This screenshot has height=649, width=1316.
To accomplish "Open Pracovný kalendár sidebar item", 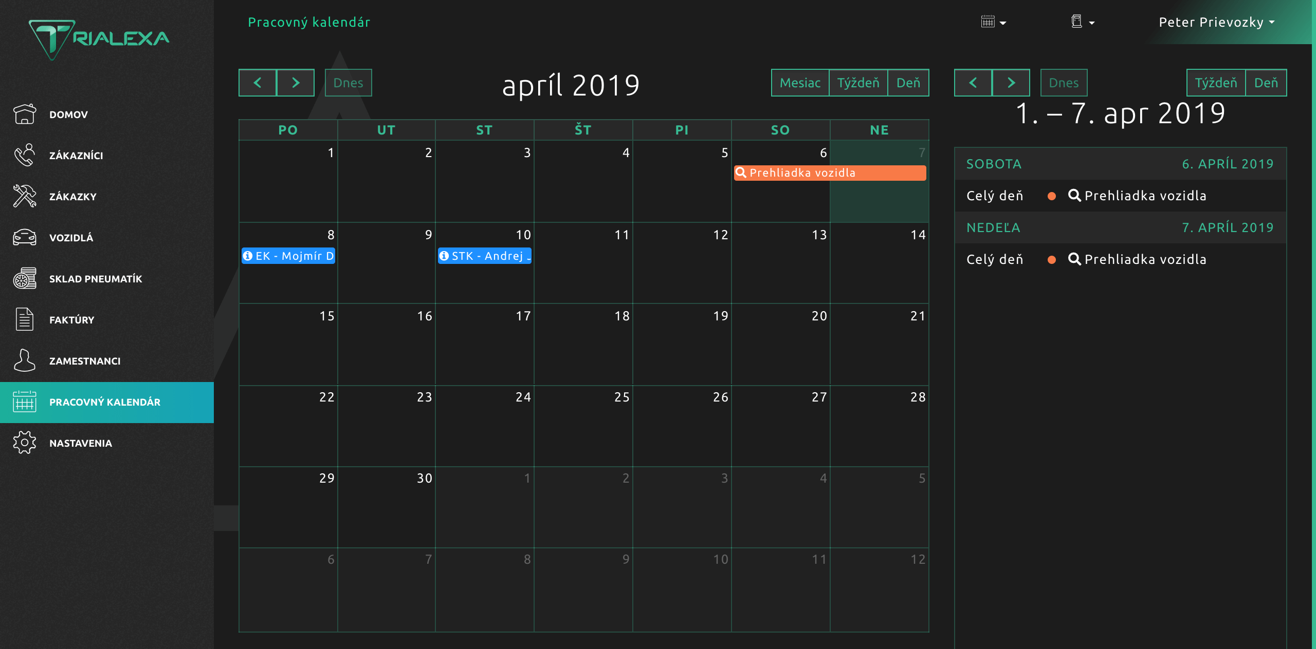I will 105,402.
